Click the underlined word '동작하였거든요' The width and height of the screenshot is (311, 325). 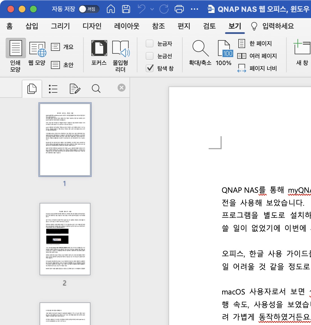click(x=284, y=317)
